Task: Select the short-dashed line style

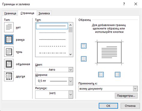Action: tap(52, 39)
